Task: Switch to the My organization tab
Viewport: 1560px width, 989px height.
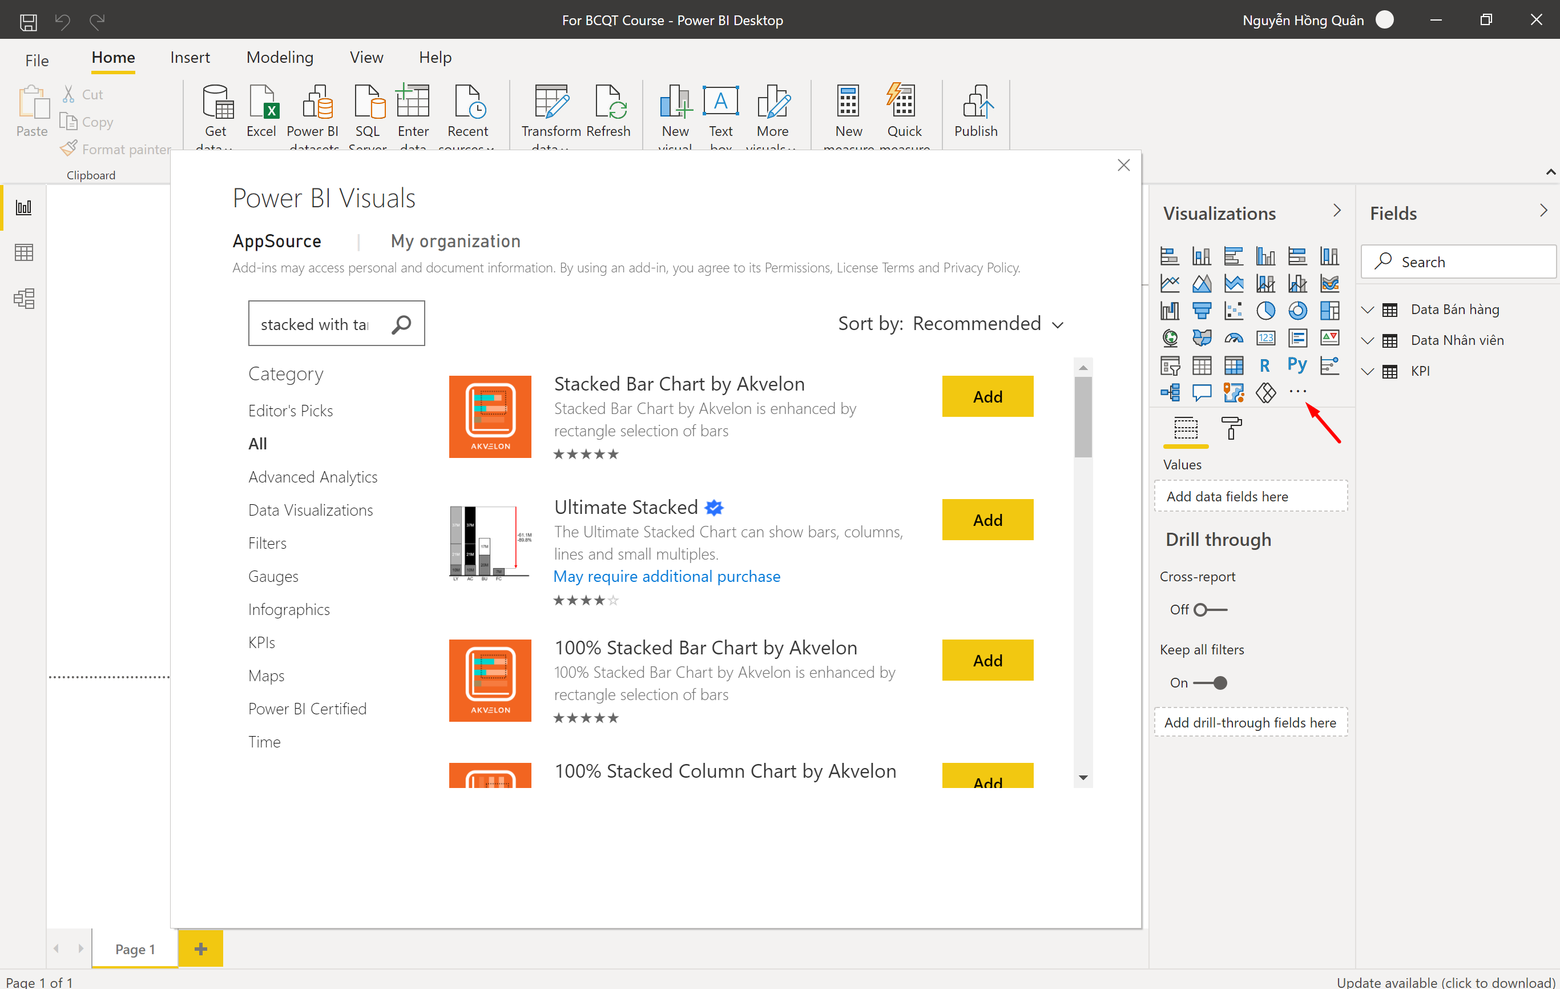Action: tap(455, 241)
